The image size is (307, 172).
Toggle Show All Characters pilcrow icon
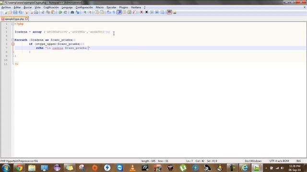pyautogui.click(x=114, y=12)
